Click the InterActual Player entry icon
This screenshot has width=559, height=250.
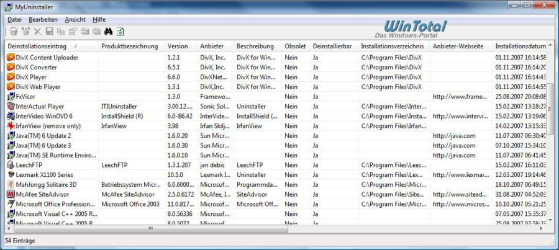11,106
